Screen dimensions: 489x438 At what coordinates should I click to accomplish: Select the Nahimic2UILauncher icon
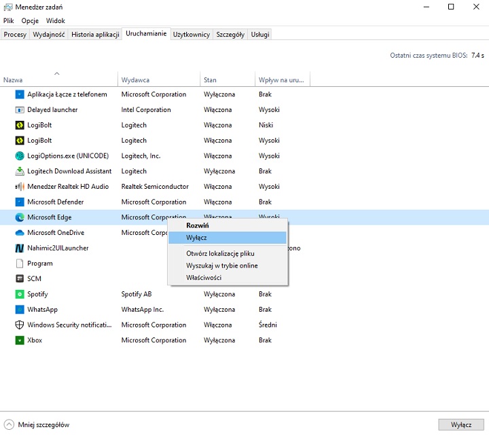20,248
